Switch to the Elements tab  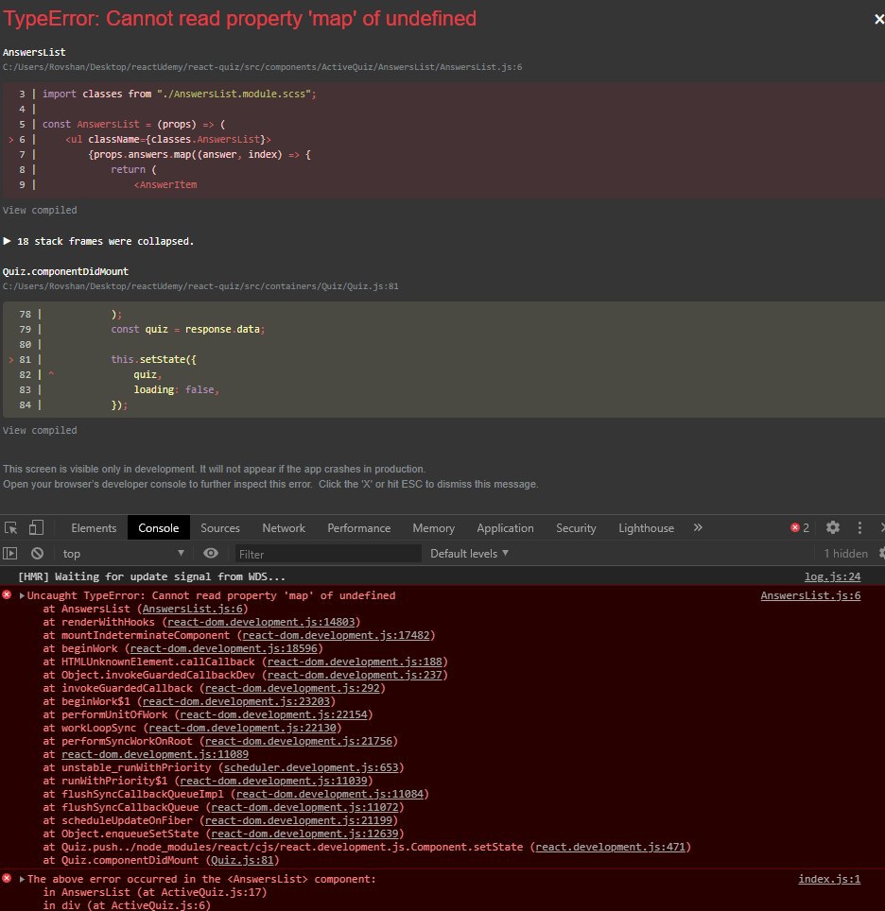click(x=94, y=527)
